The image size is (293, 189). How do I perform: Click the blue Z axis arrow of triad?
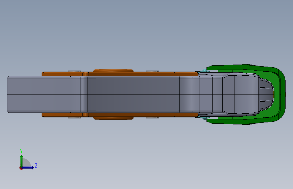28,167
